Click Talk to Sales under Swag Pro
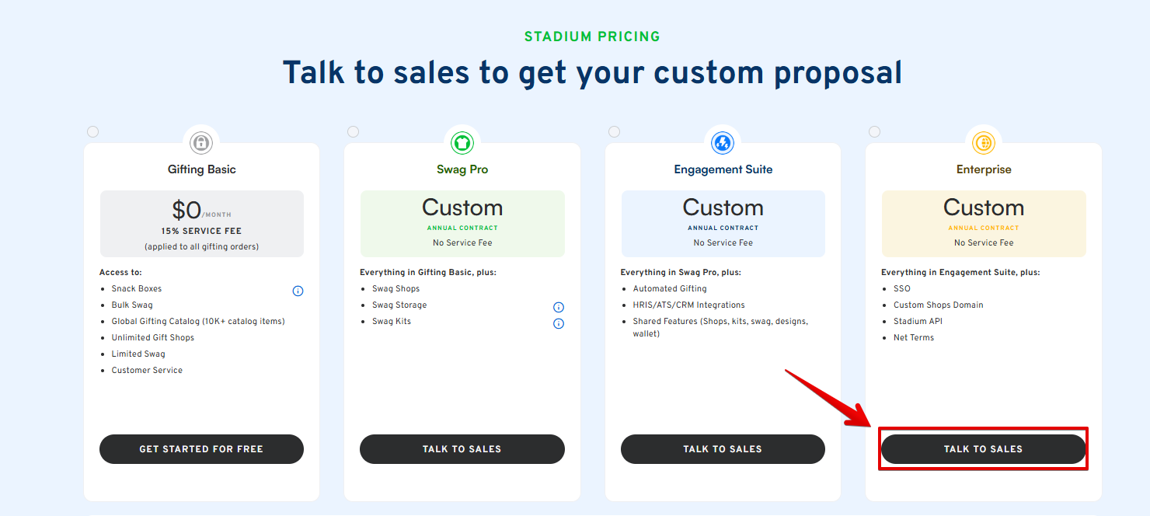The height and width of the screenshot is (516, 1150). coord(462,449)
